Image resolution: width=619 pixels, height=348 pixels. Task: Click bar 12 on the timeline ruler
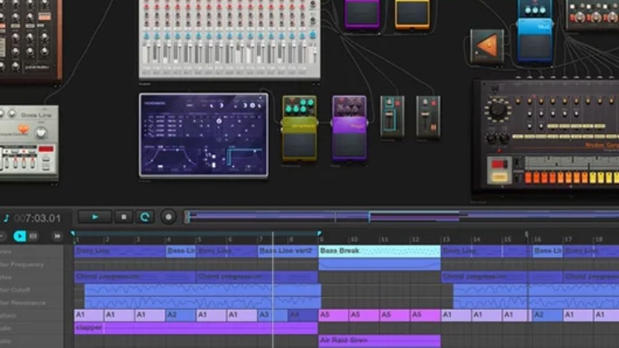click(x=415, y=240)
